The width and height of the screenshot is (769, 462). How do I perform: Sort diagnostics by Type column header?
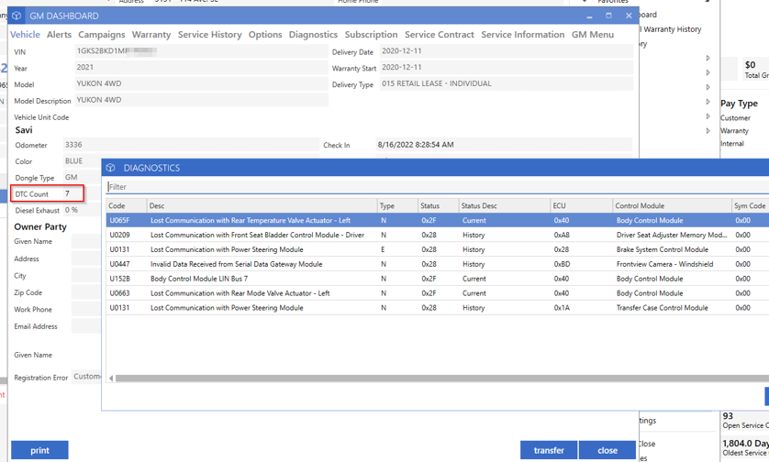397,205
